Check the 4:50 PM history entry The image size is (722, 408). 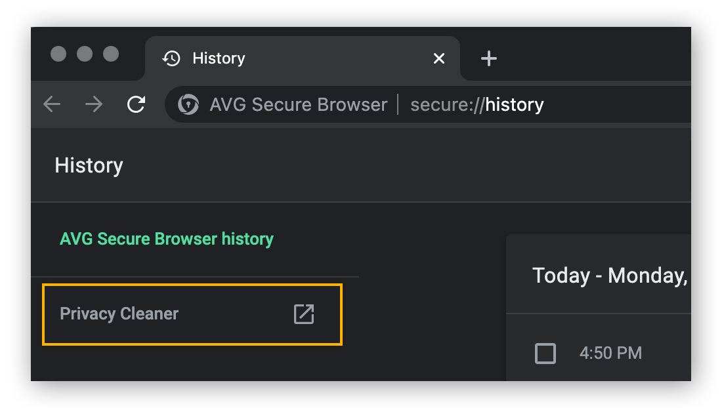(545, 353)
